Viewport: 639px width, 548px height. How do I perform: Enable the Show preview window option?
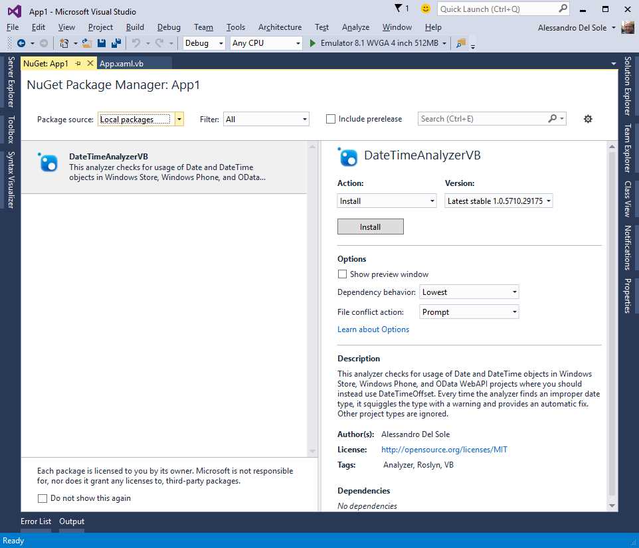pos(342,274)
